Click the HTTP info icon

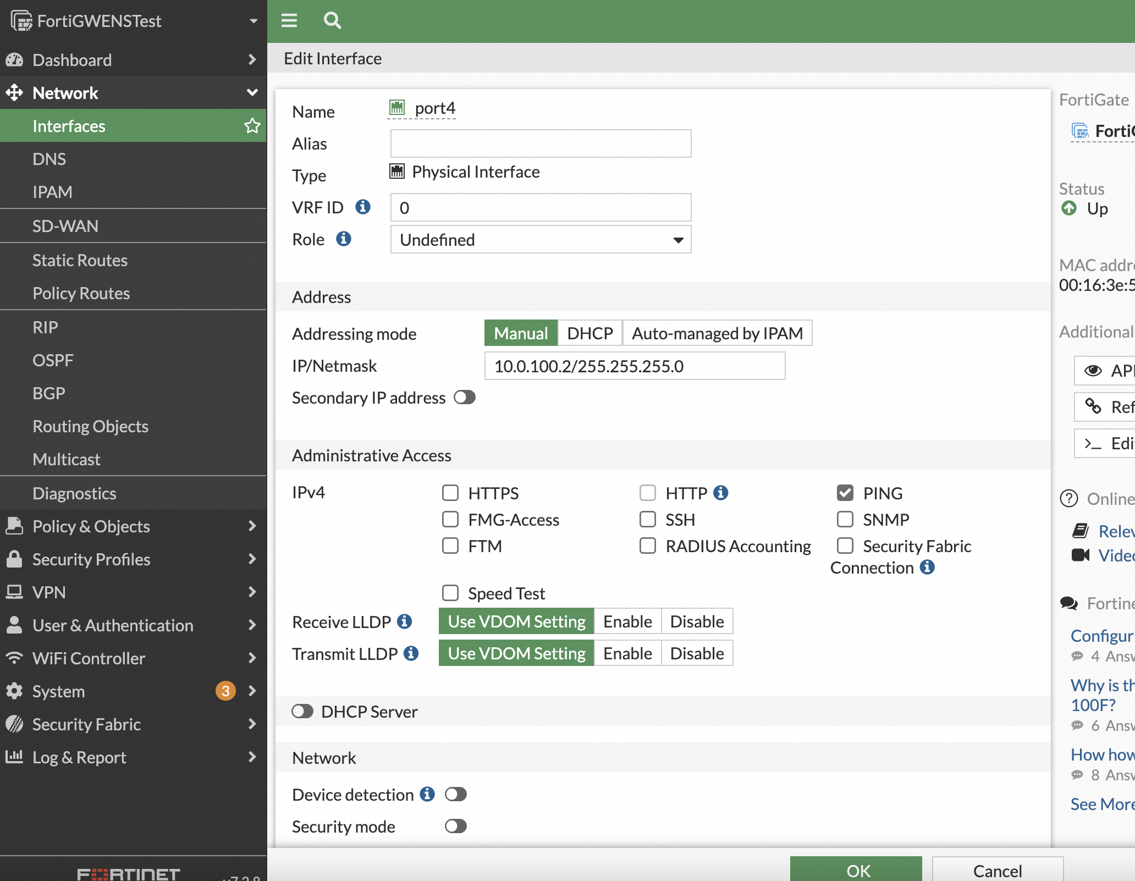coord(721,493)
